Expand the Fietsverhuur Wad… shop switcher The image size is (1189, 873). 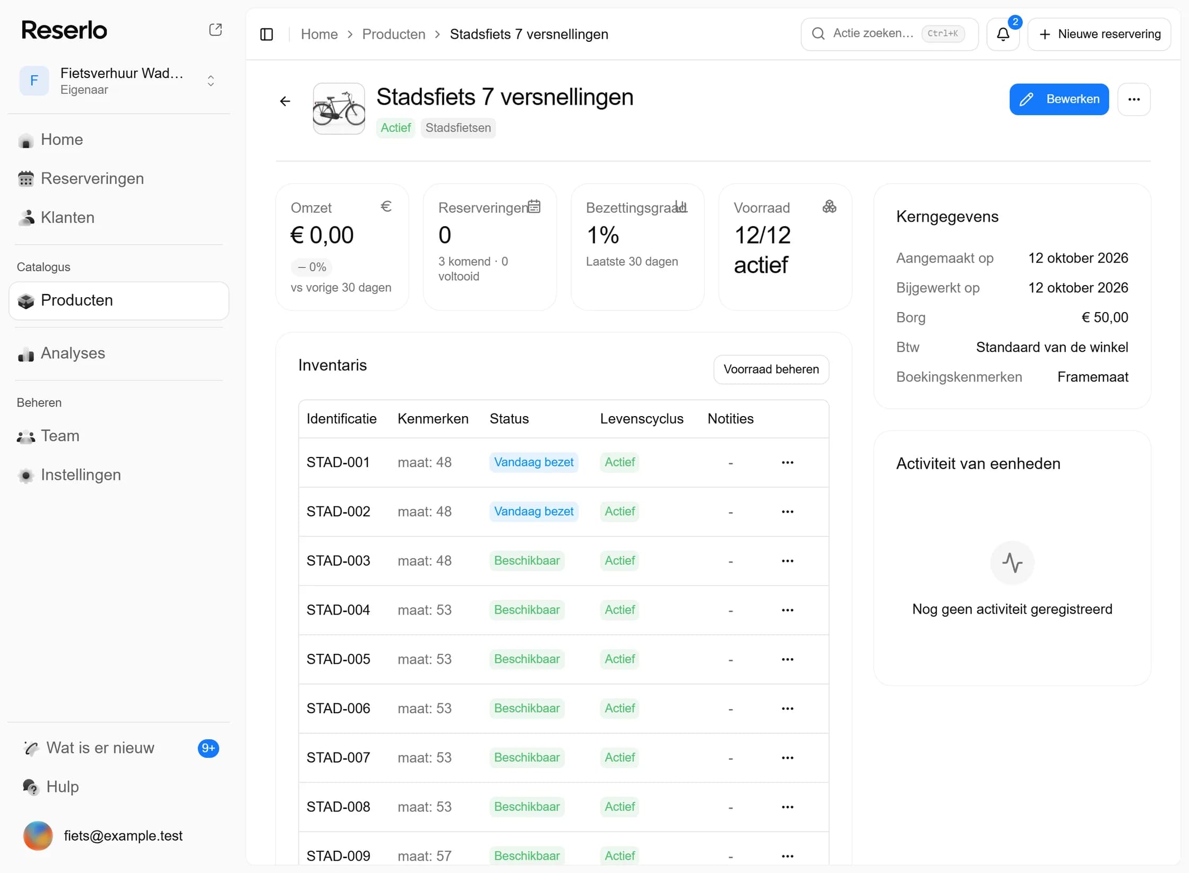coord(119,81)
